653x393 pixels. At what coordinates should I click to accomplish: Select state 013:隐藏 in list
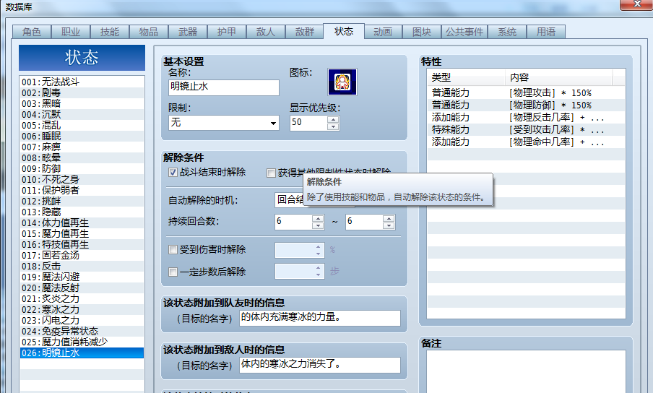point(82,212)
